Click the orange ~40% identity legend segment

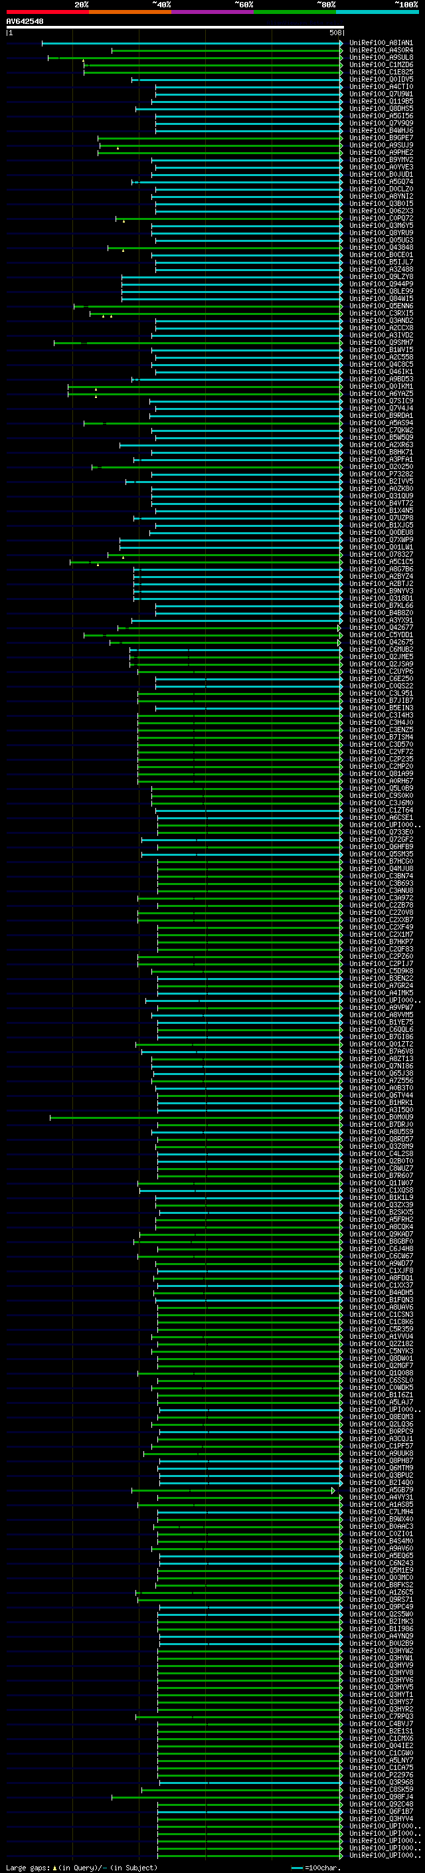130,12
